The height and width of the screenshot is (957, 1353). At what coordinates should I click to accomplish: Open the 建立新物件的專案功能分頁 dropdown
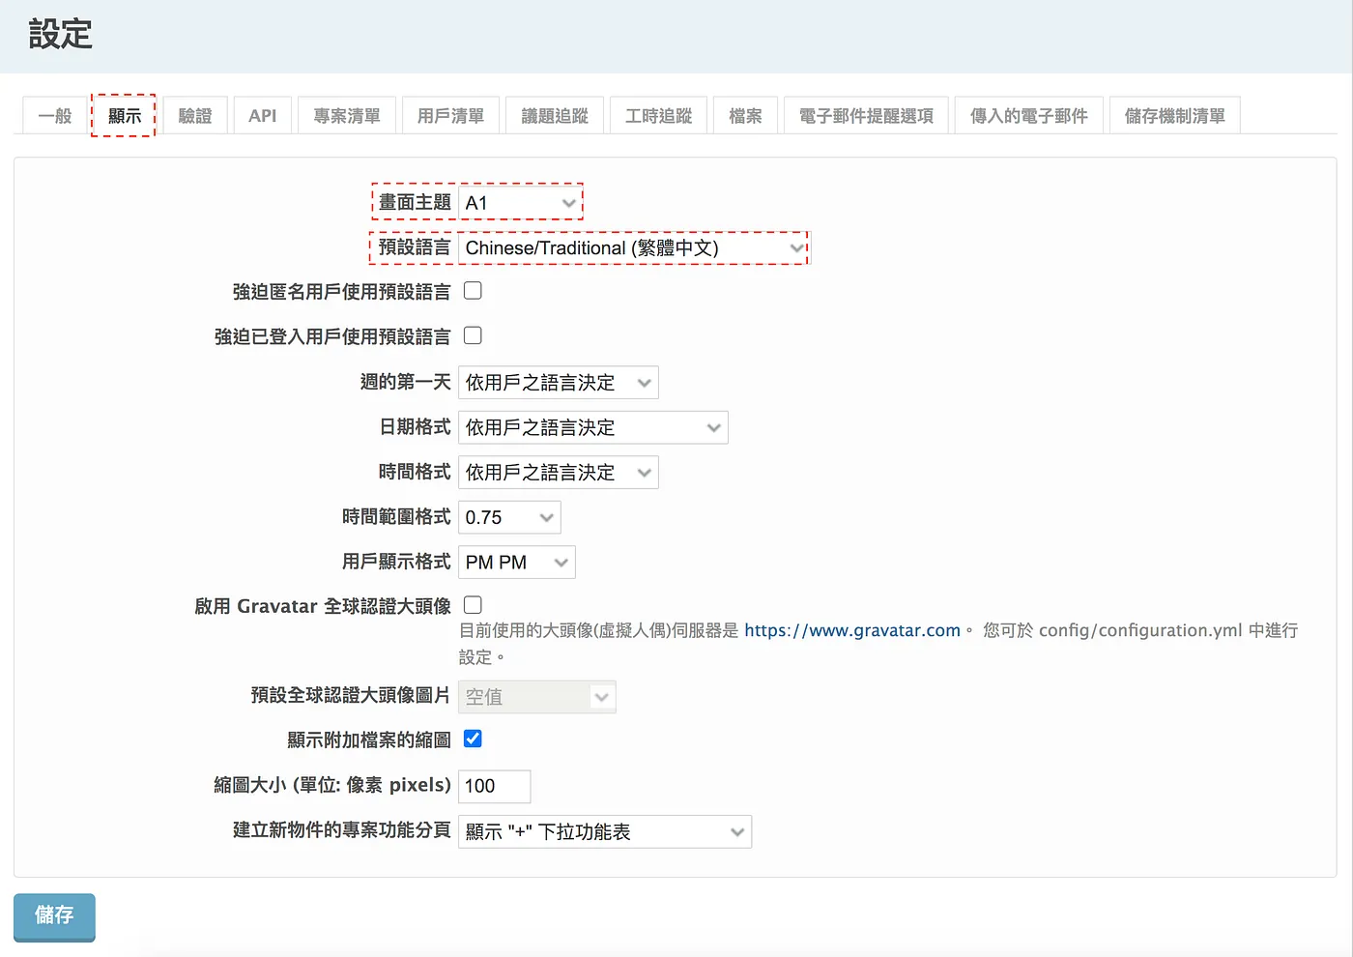605,832
